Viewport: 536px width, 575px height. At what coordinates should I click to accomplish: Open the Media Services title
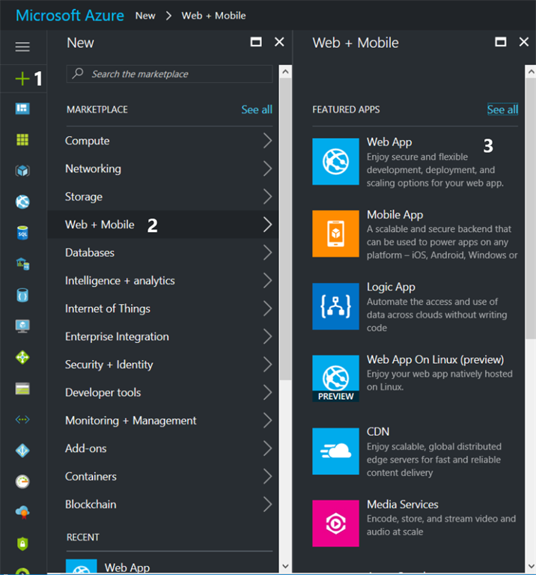[403, 504]
